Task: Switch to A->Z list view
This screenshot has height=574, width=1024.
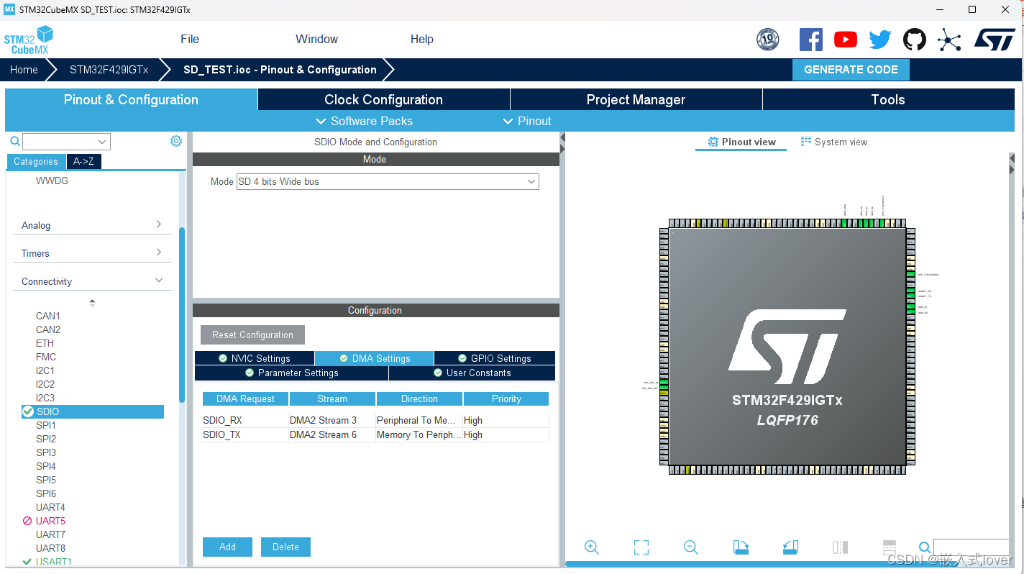Action: click(x=83, y=161)
